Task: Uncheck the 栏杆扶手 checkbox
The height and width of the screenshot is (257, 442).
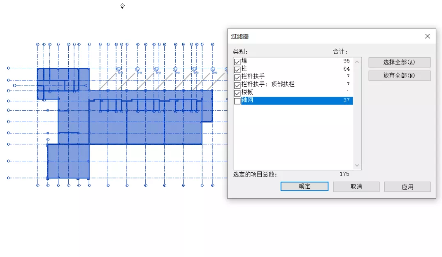Action: click(237, 77)
